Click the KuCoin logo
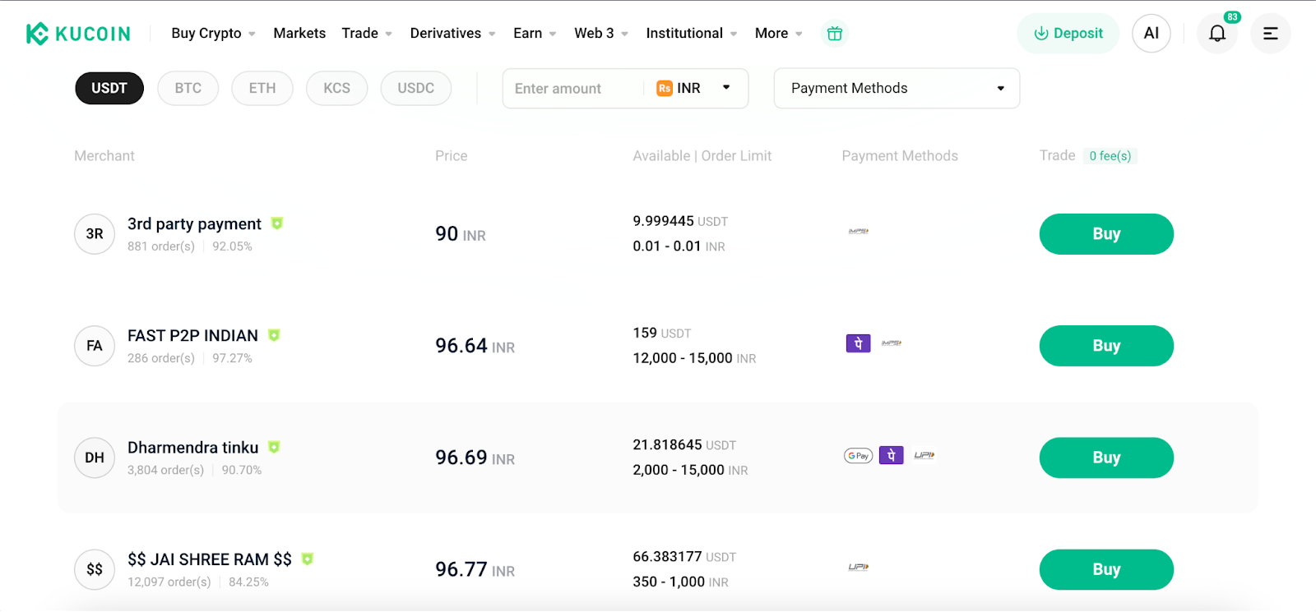The image size is (1316, 612). pyautogui.click(x=78, y=34)
